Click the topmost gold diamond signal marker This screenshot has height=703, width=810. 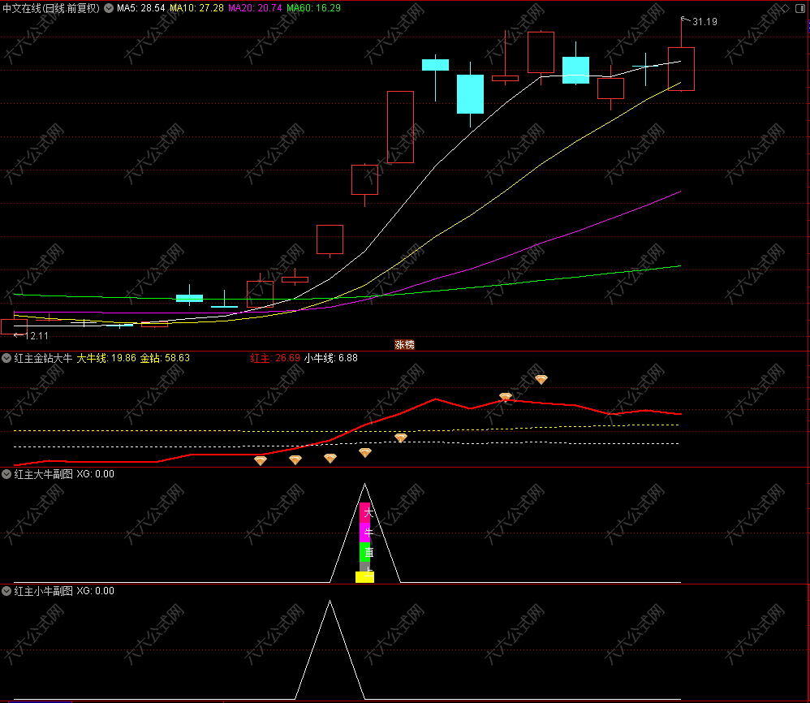coord(541,379)
